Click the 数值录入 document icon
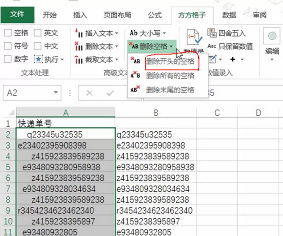This screenshot has height=236, width=283. 194,37
